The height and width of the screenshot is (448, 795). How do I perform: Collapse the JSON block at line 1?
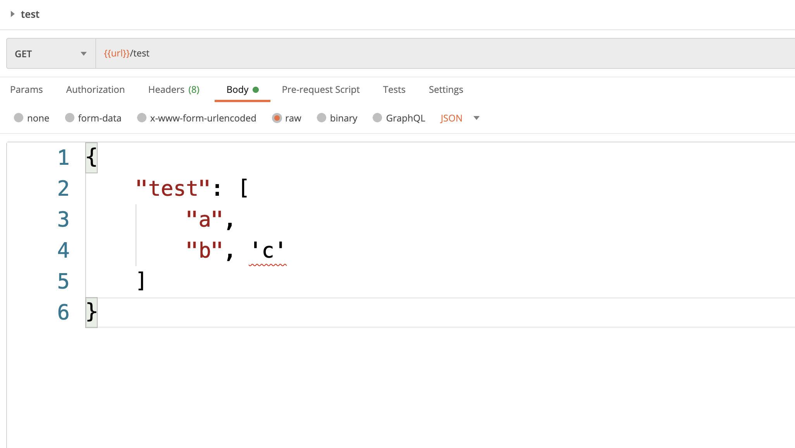tap(91, 157)
